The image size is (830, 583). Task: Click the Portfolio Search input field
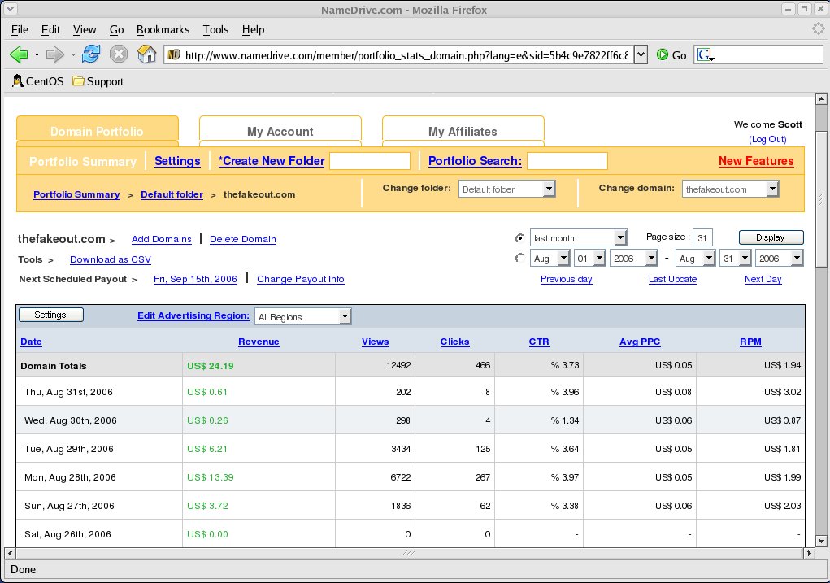pyautogui.click(x=567, y=161)
